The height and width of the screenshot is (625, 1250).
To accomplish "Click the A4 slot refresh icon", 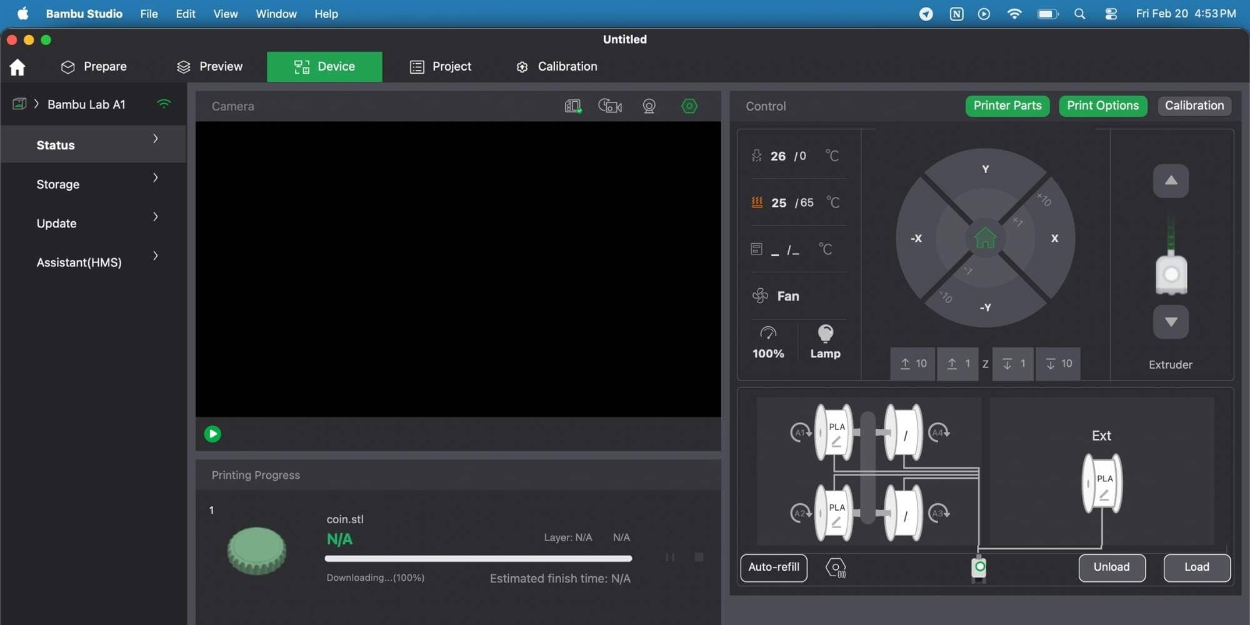I will pyautogui.click(x=939, y=432).
